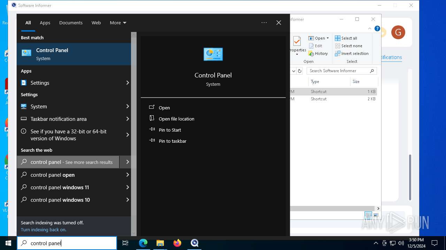Click the network tray icon
Viewport: 446px width, 250px height.
pyautogui.click(x=393, y=243)
